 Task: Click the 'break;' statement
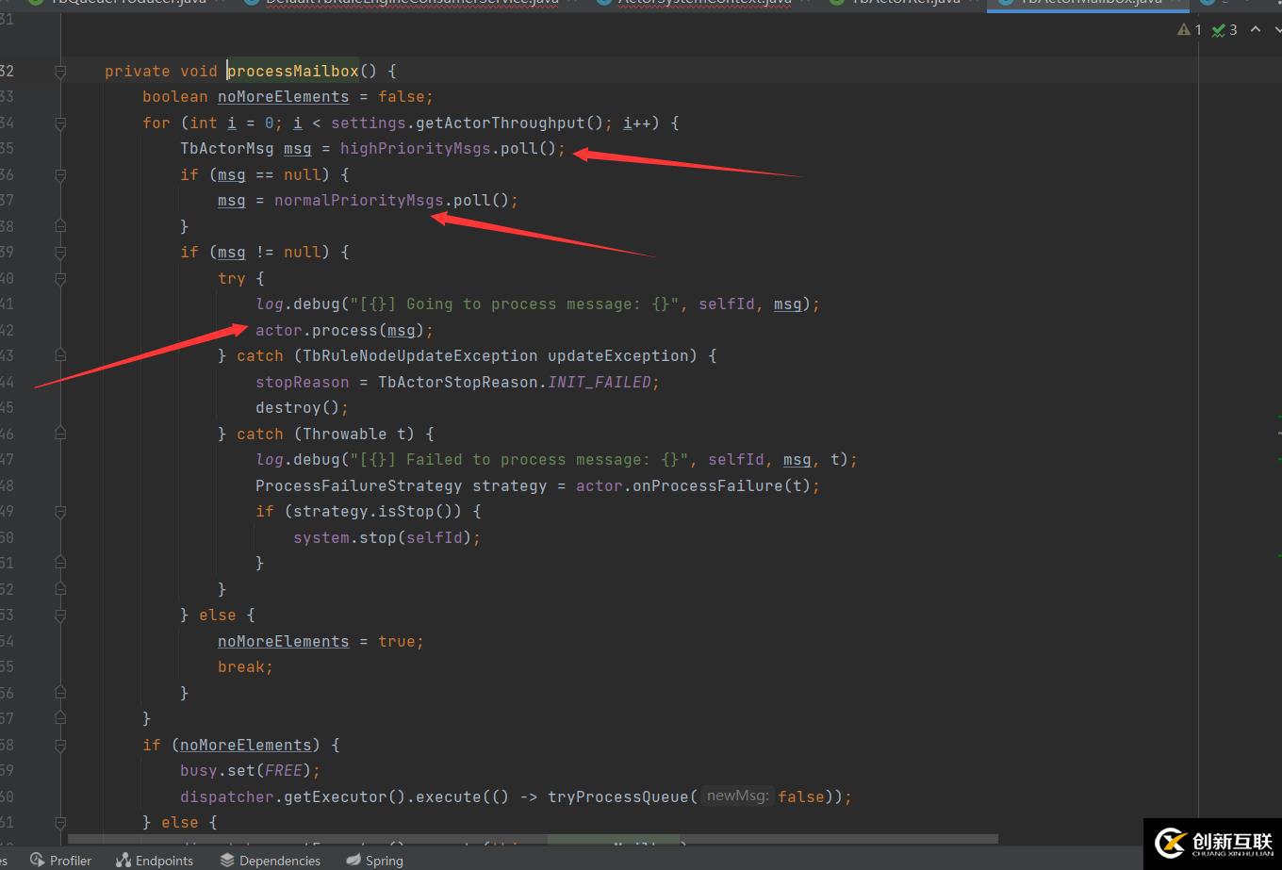pos(245,666)
